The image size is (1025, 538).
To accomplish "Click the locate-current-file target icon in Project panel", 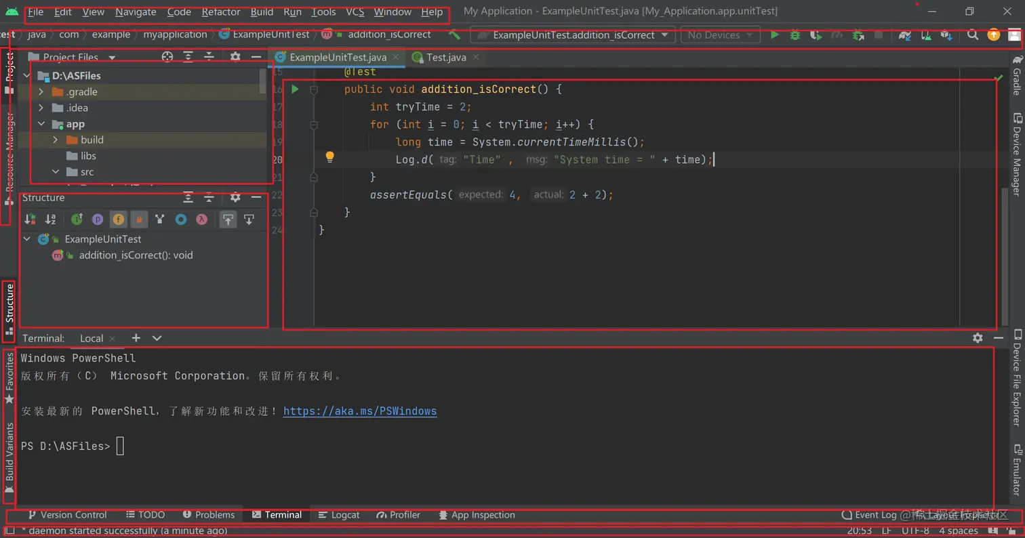I will click(x=167, y=57).
